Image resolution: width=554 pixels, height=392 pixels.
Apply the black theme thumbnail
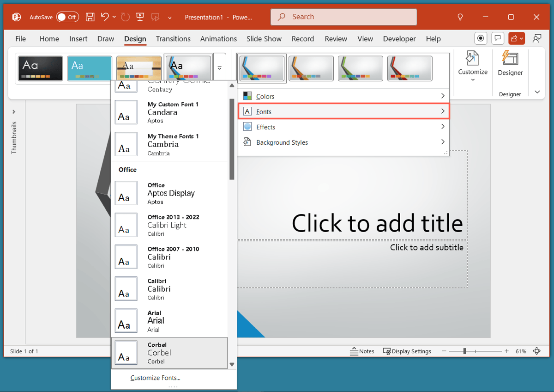click(x=41, y=68)
